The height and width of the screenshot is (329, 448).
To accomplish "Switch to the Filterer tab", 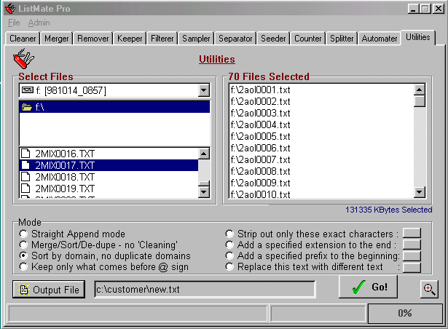I will pos(162,39).
